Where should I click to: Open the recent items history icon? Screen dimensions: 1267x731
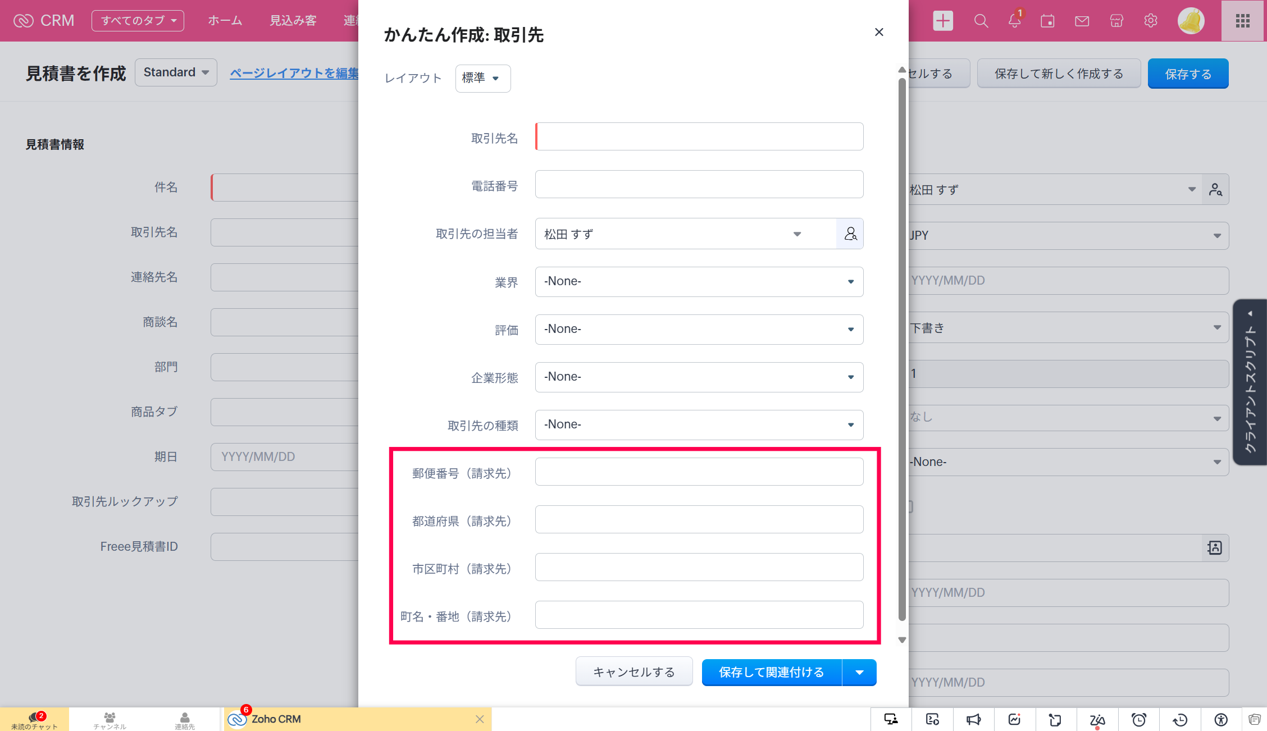click(1180, 720)
